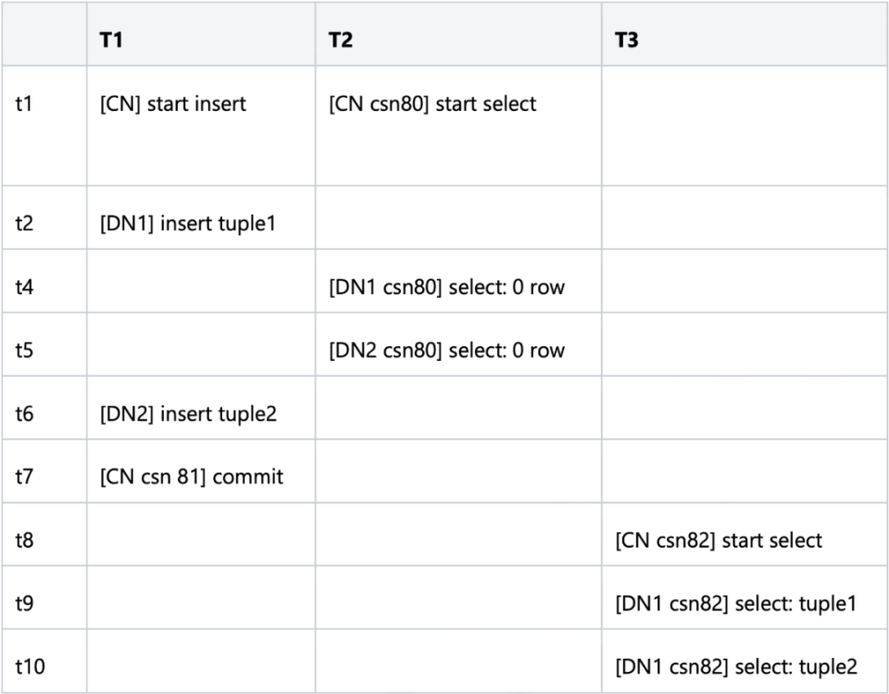Select the "[CN] start insert" cell
The image size is (889, 694).
coord(173,104)
